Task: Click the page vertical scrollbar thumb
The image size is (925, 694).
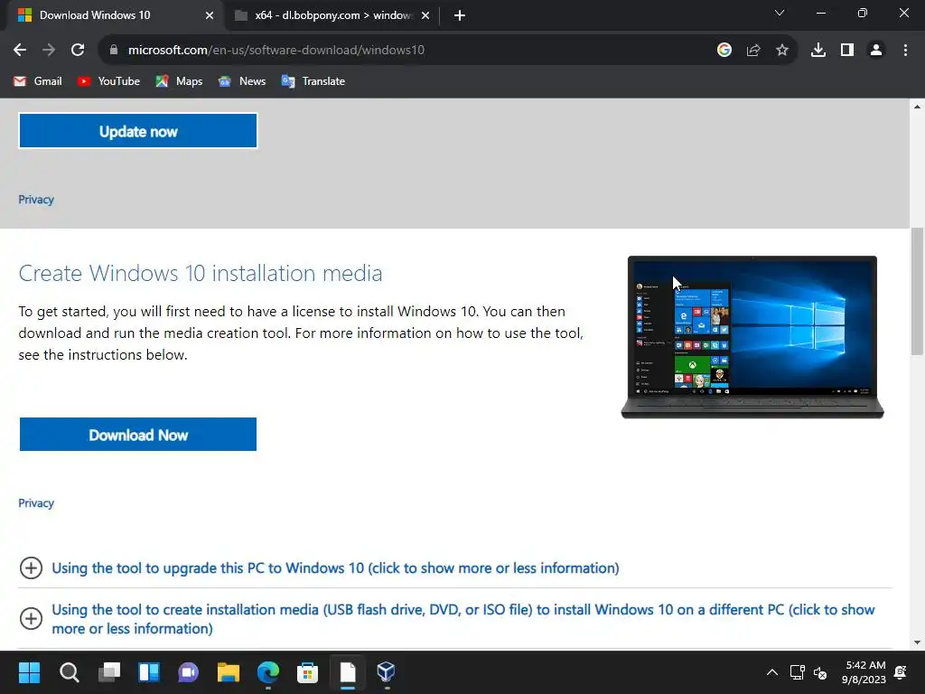Action: tap(917, 292)
